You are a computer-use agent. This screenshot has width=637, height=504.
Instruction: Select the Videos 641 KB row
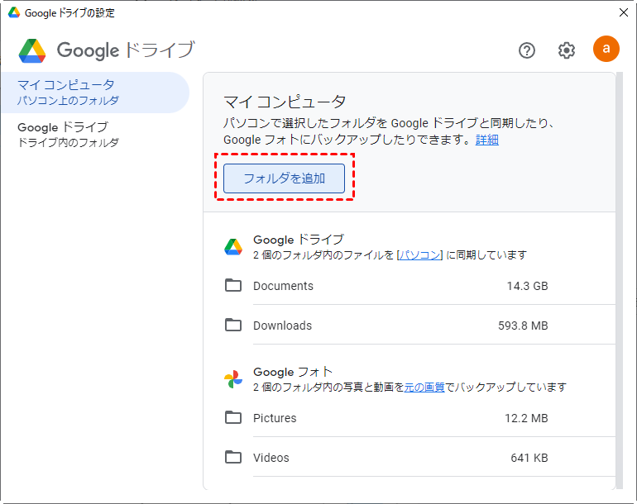(x=409, y=458)
